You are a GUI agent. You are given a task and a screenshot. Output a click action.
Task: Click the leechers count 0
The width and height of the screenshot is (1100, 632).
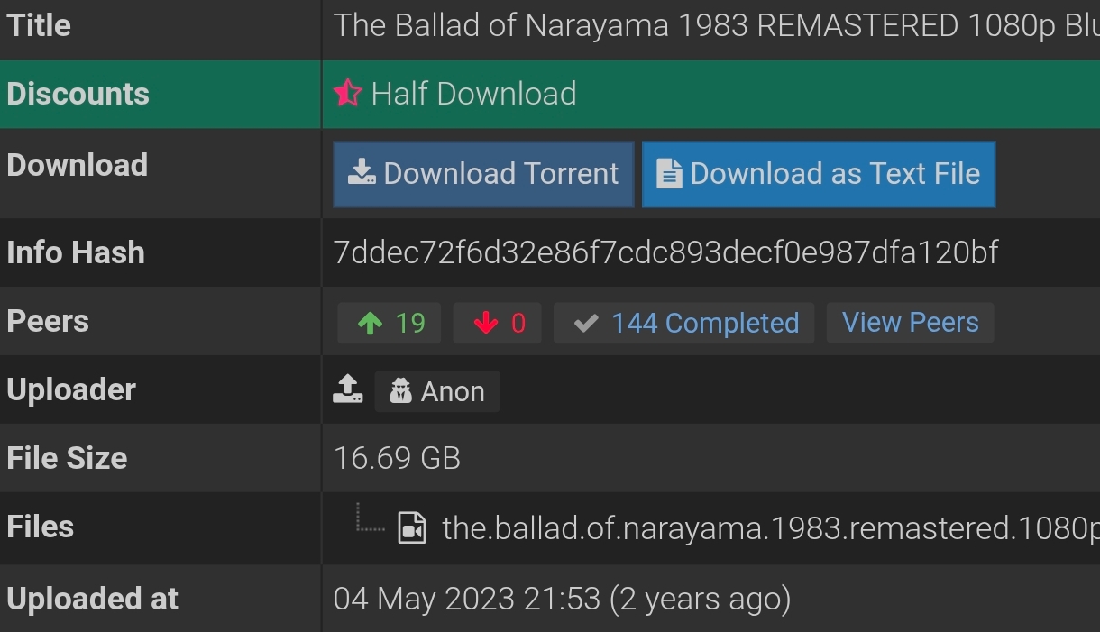click(518, 323)
